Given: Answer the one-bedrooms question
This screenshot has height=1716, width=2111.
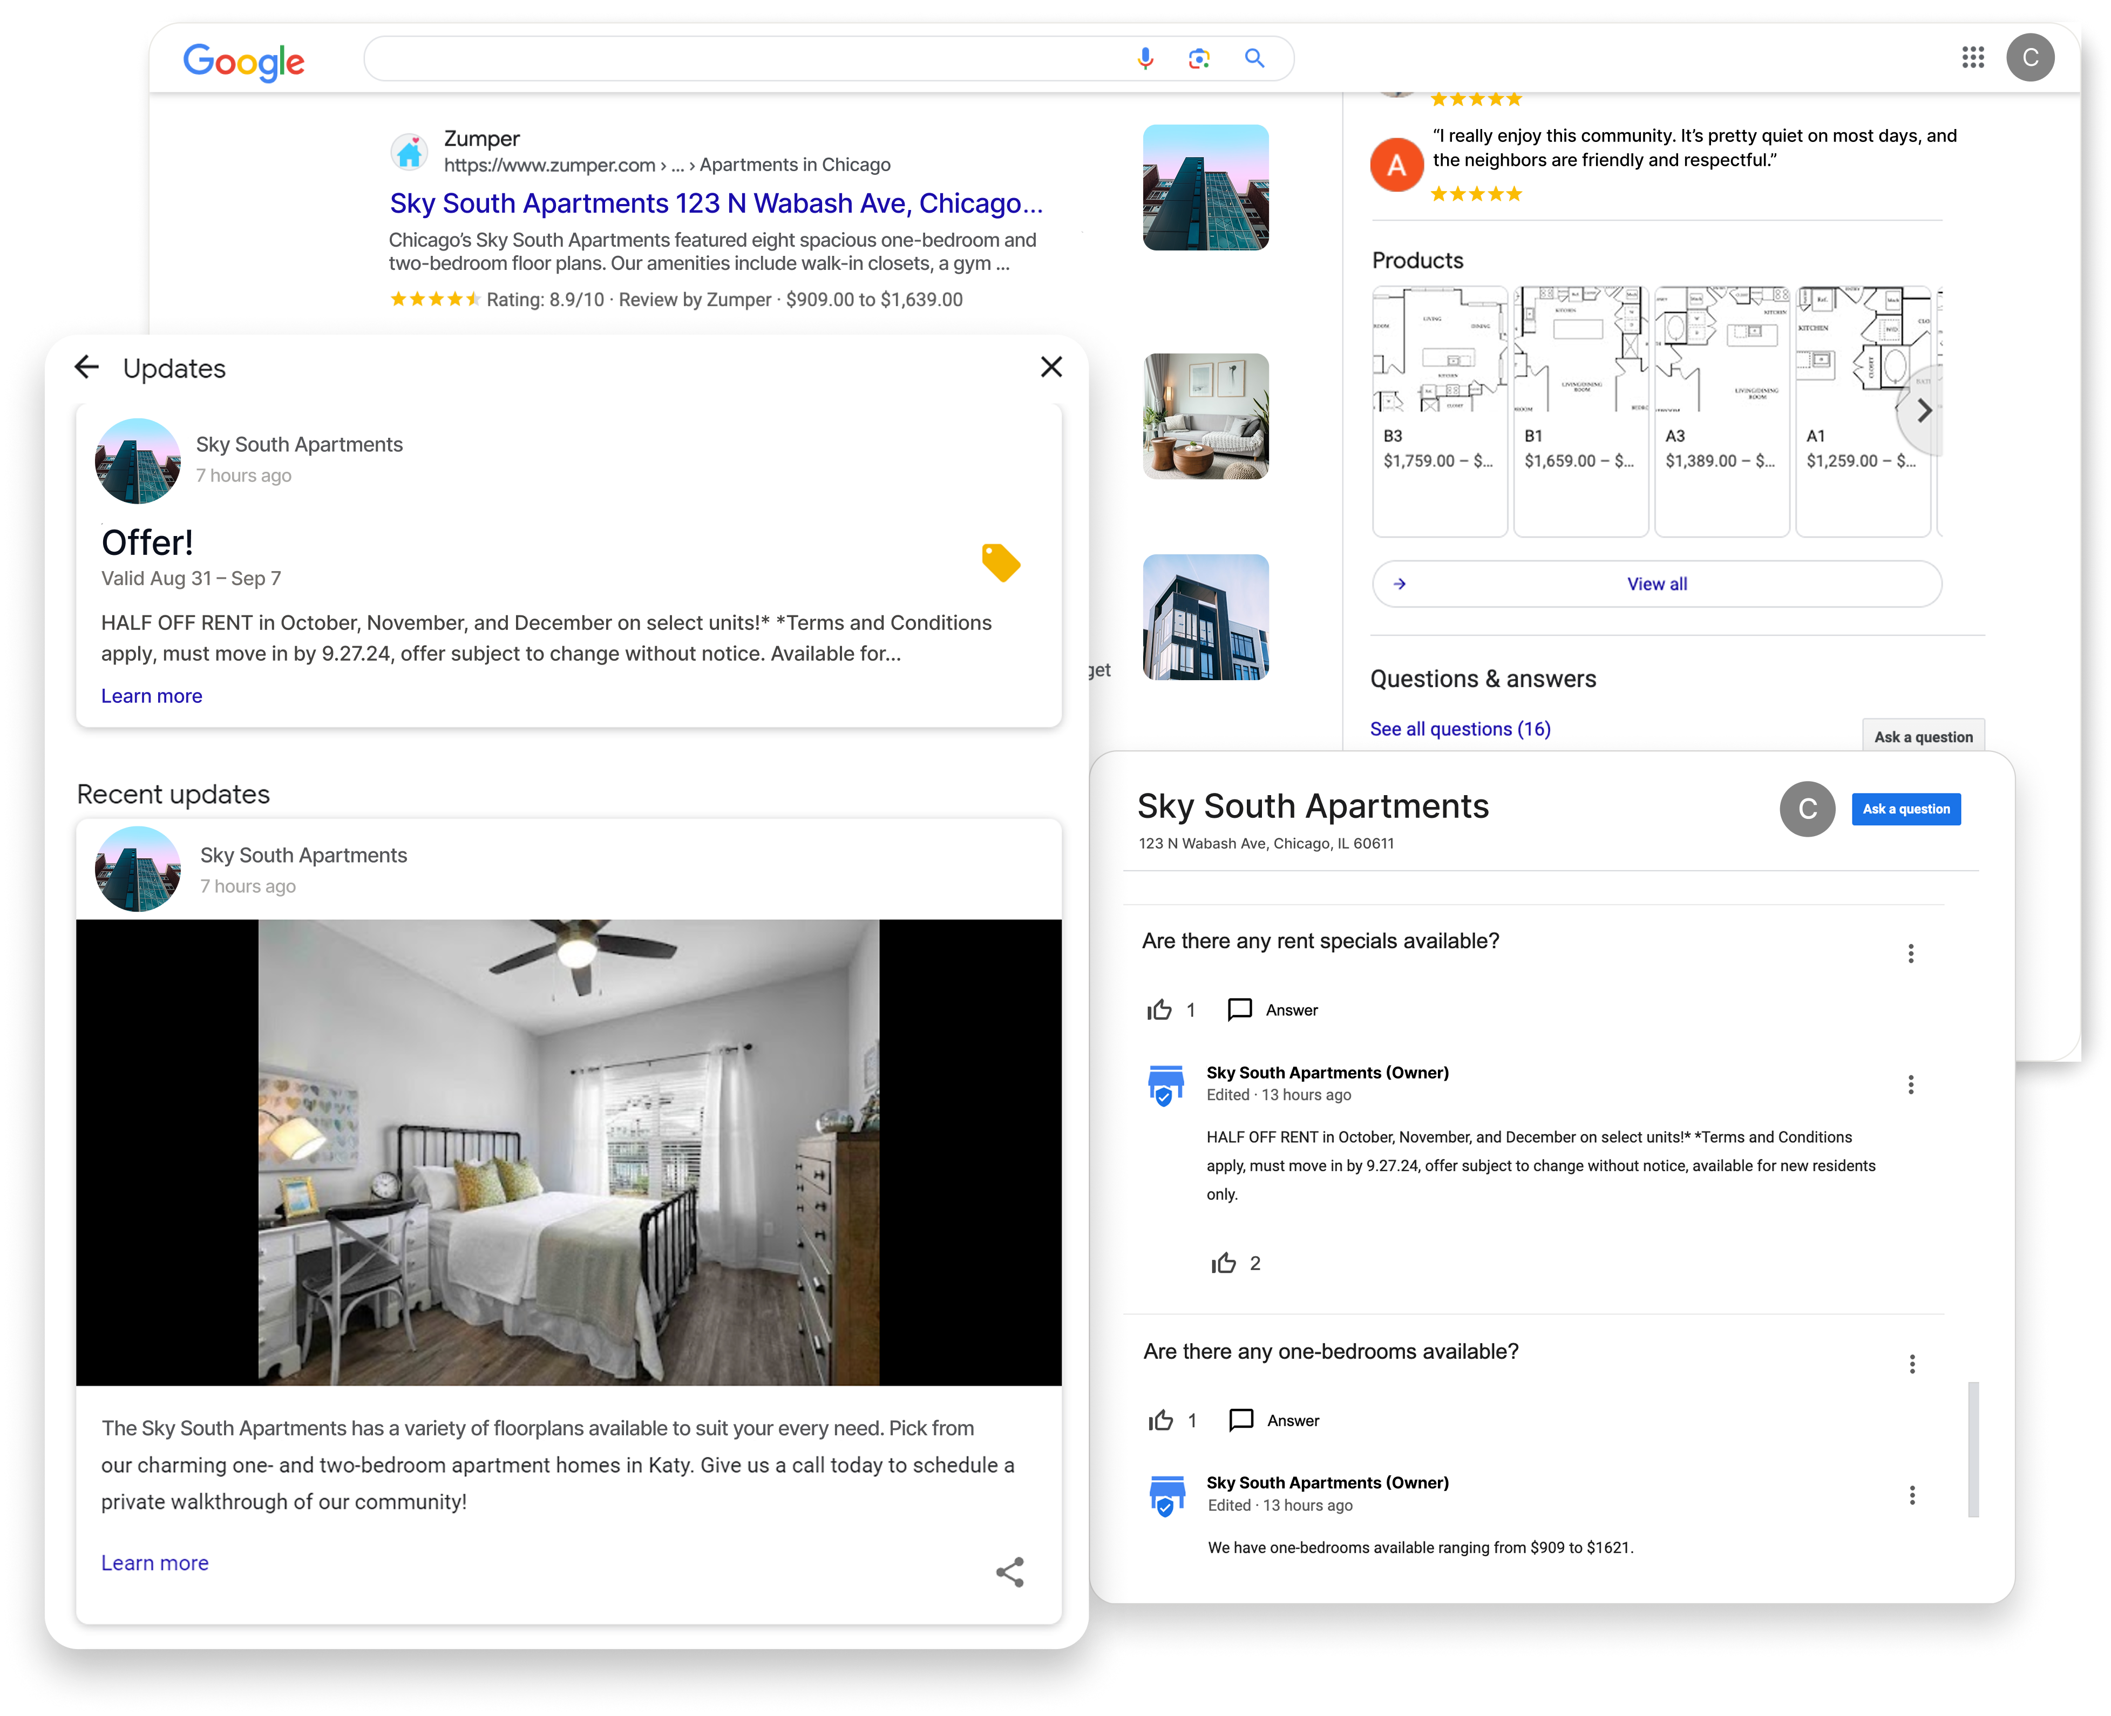Looking at the screenshot, I should point(1273,1420).
